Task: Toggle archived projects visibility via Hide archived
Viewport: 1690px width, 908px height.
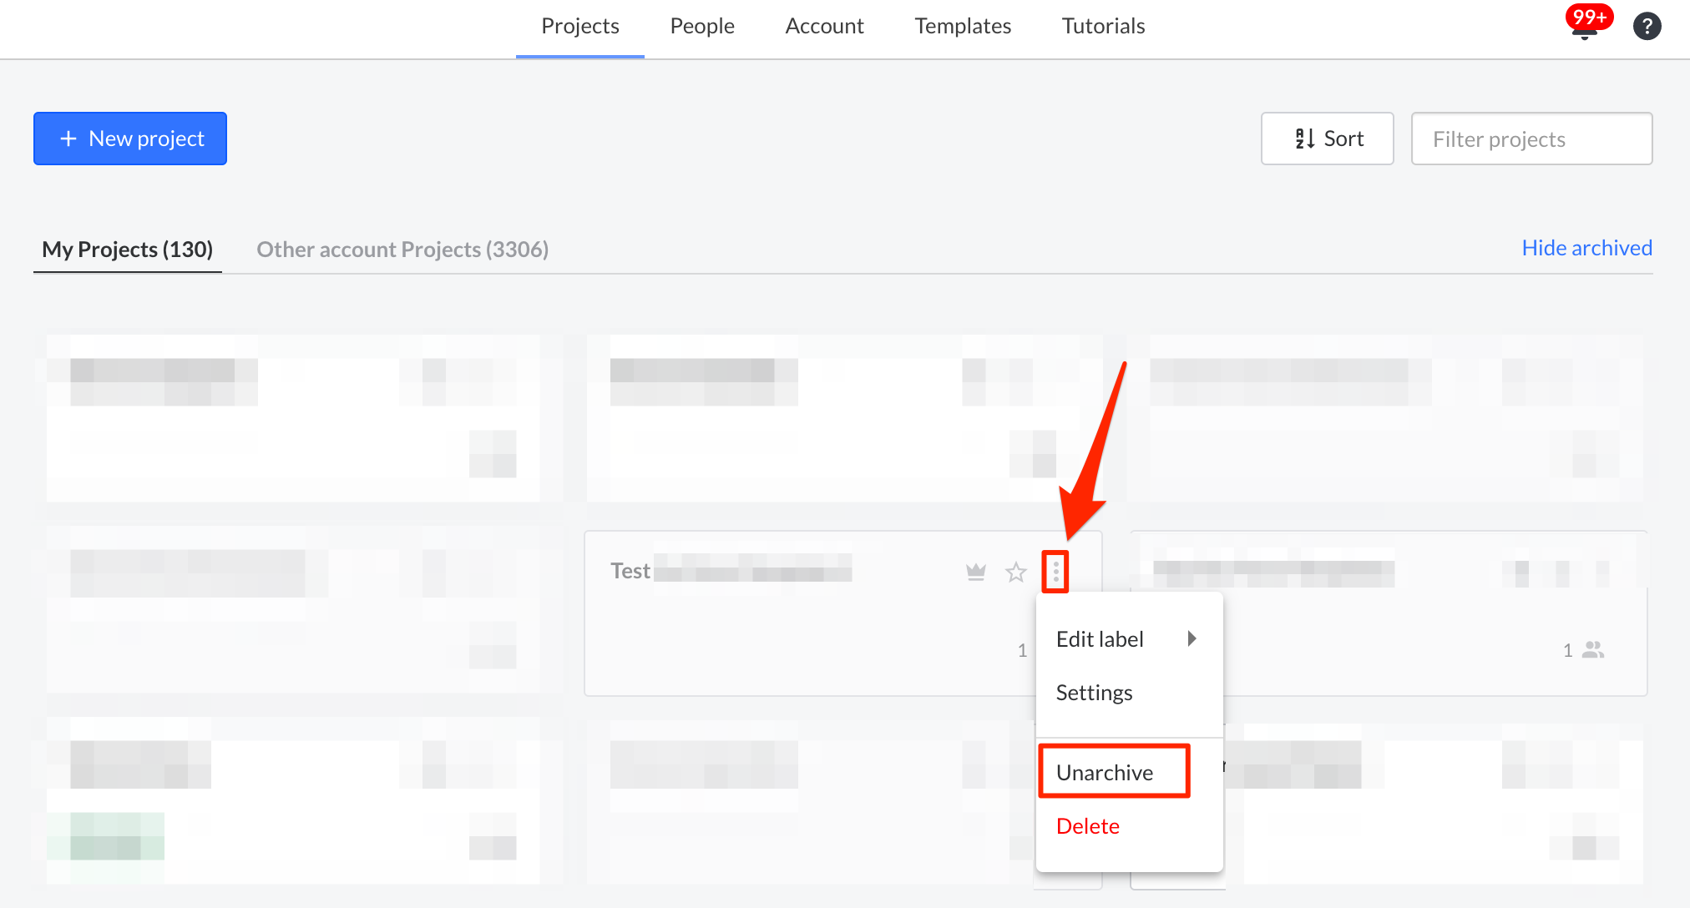Action: pyautogui.click(x=1586, y=248)
